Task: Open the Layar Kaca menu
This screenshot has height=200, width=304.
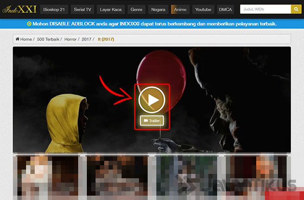Action: (111, 9)
